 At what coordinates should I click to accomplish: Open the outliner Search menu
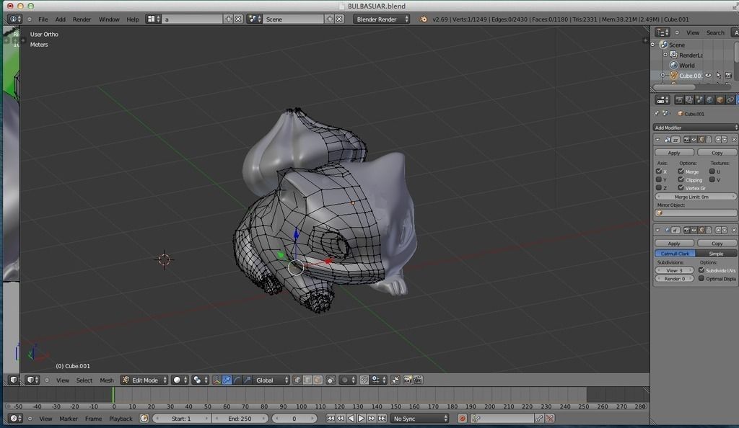(715, 32)
